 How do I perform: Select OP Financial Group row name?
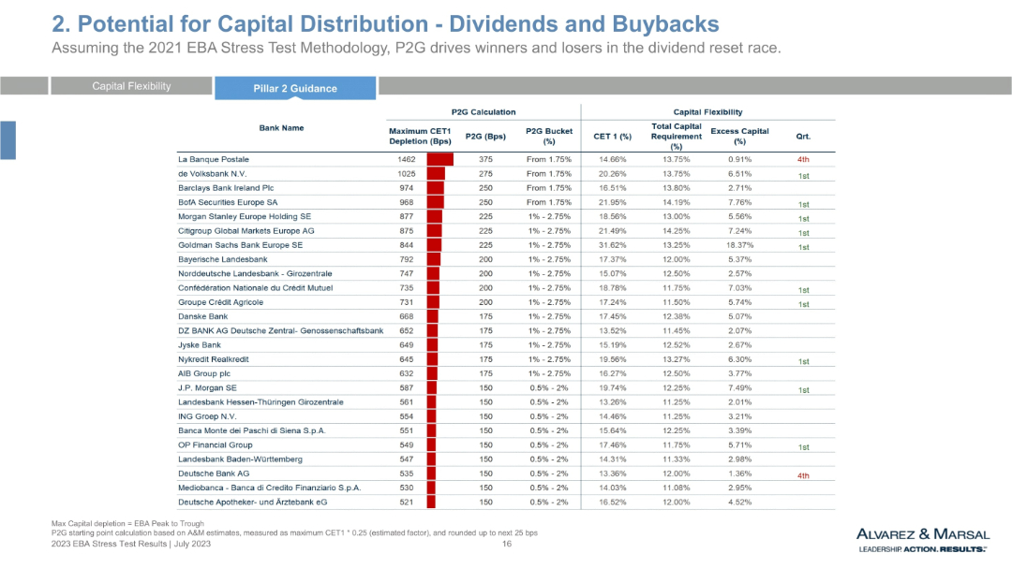pyautogui.click(x=215, y=444)
